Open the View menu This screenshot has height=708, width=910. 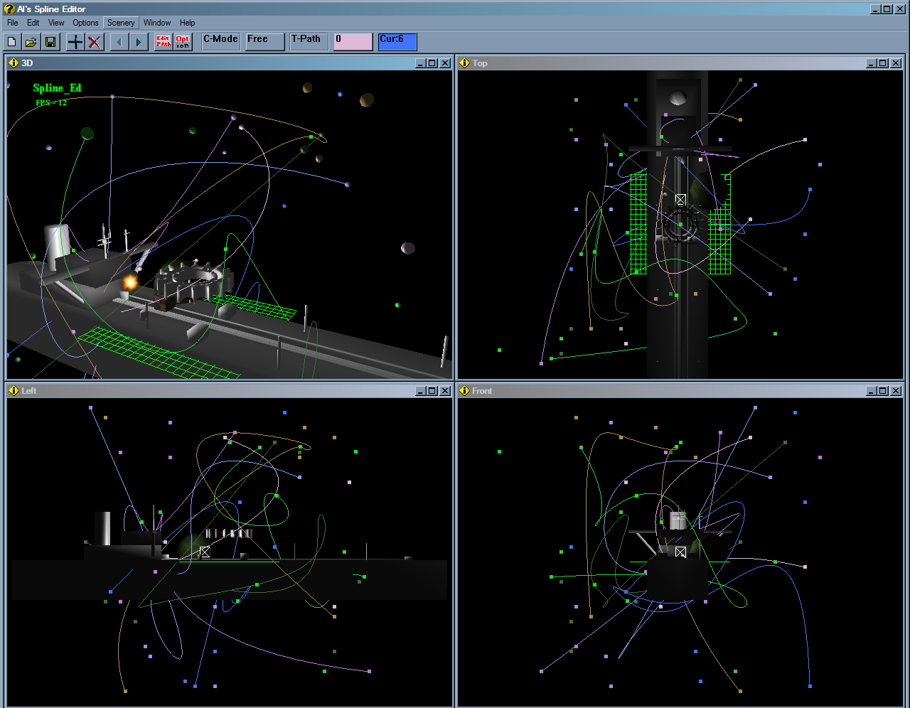point(55,22)
